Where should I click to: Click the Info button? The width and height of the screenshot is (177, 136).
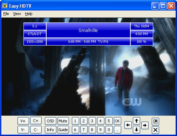click(x=50, y=130)
